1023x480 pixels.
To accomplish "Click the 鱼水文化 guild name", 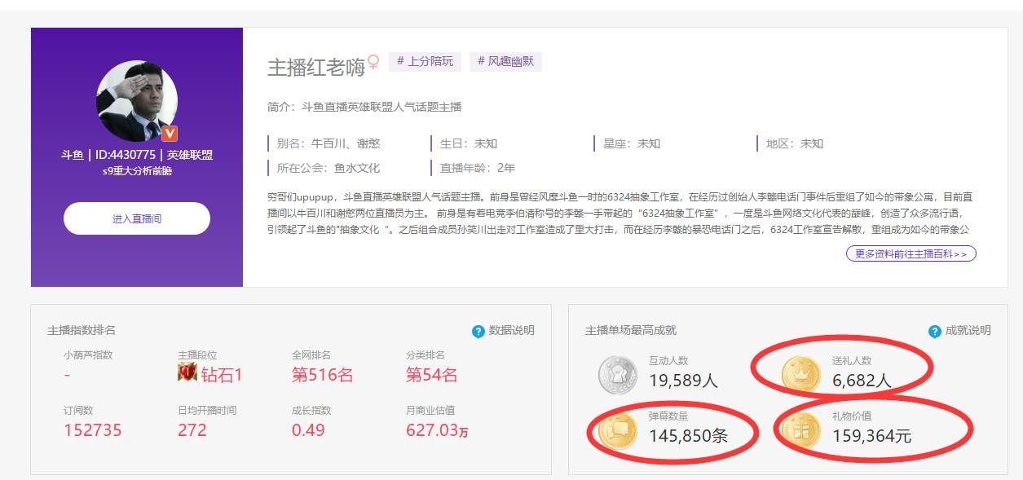I will pyautogui.click(x=356, y=168).
